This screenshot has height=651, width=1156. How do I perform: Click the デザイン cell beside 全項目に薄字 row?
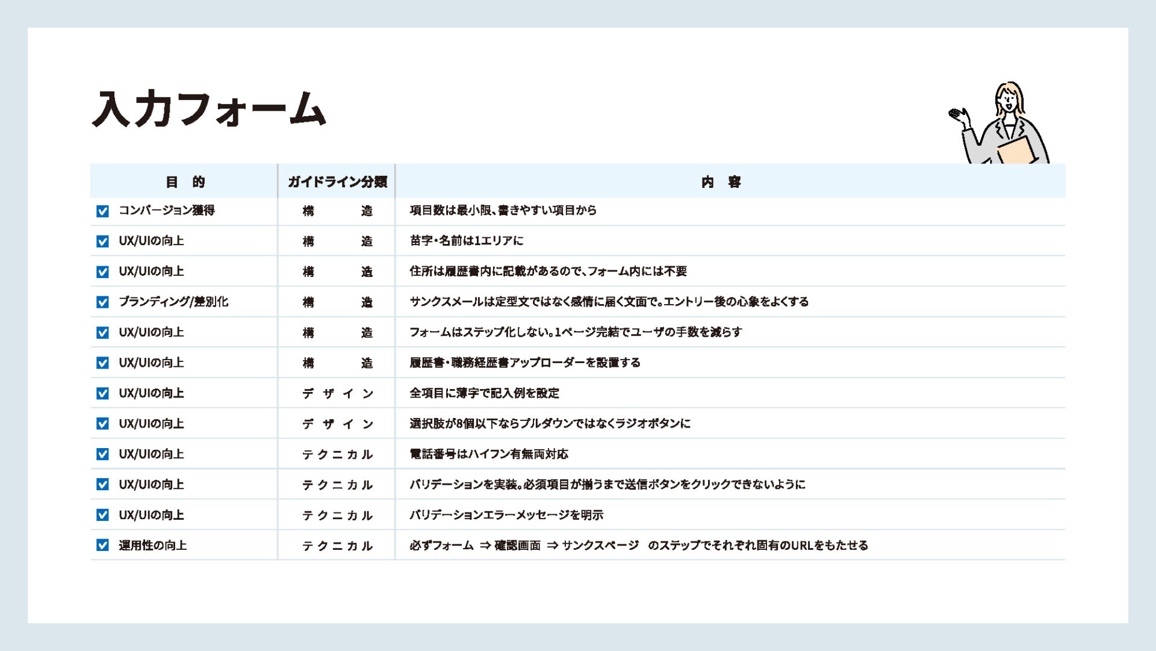[337, 394]
